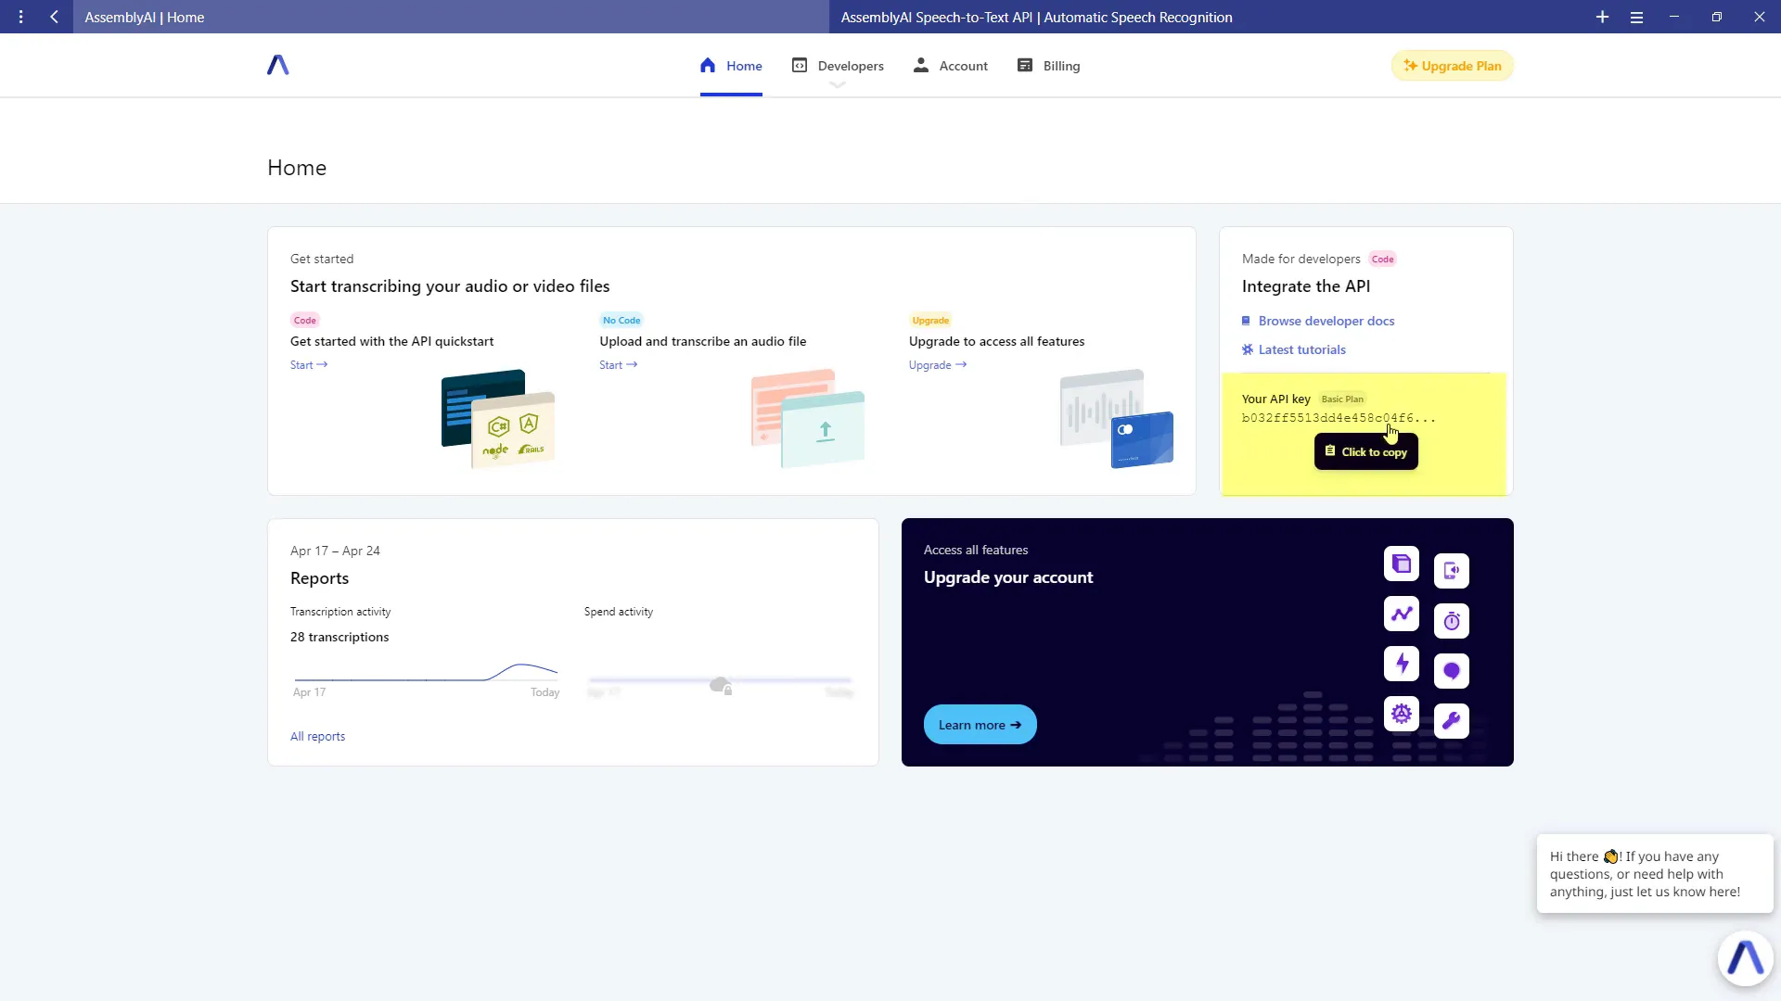Open new tab with plus icon
This screenshot has height=1001, width=1781.
(1602, 17)
